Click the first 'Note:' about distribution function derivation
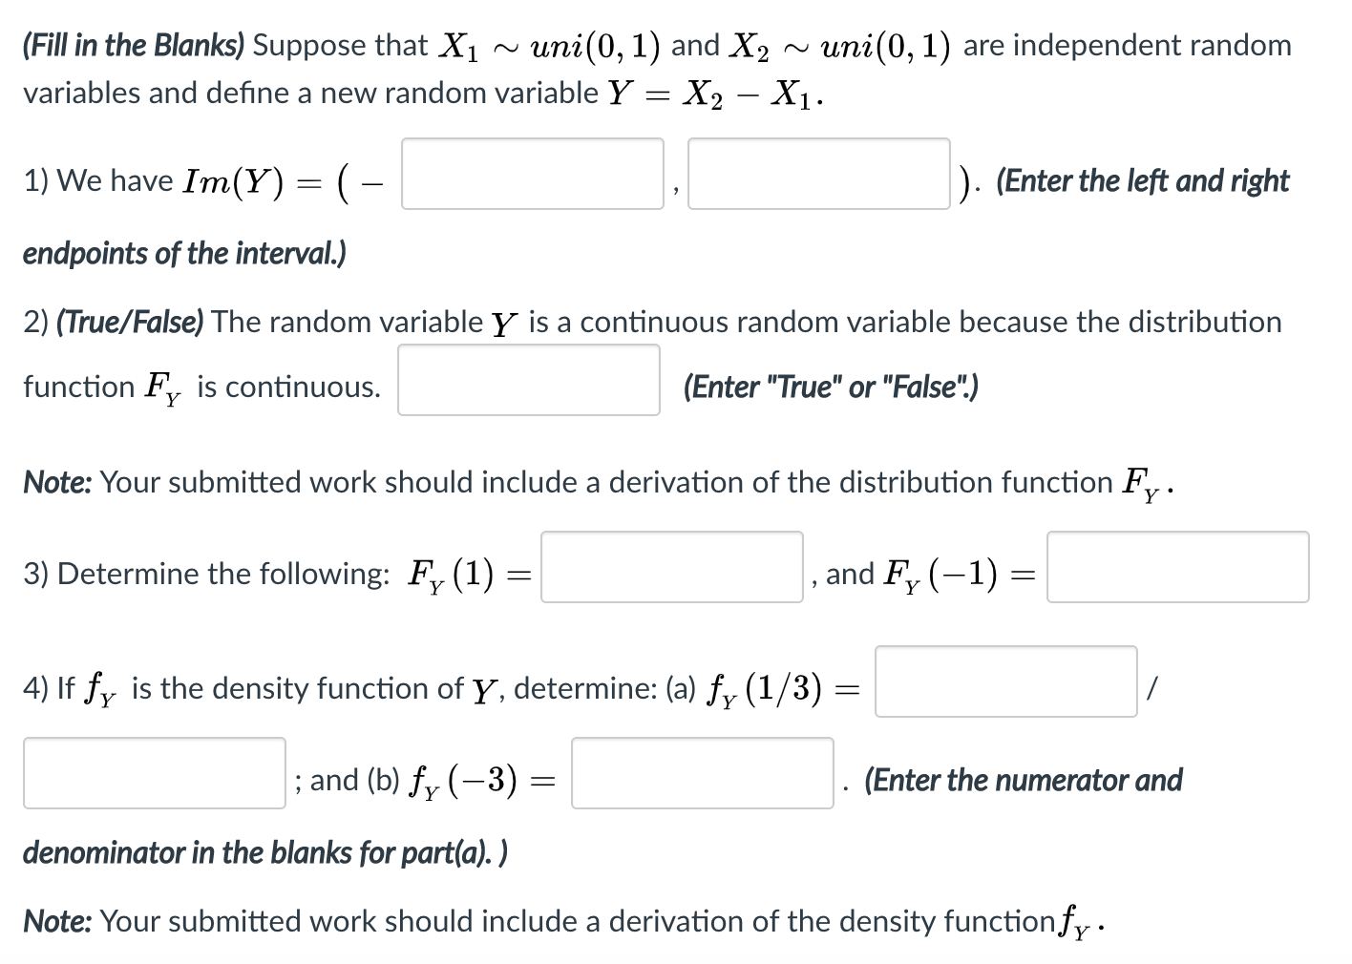 [x=54, y=482]
